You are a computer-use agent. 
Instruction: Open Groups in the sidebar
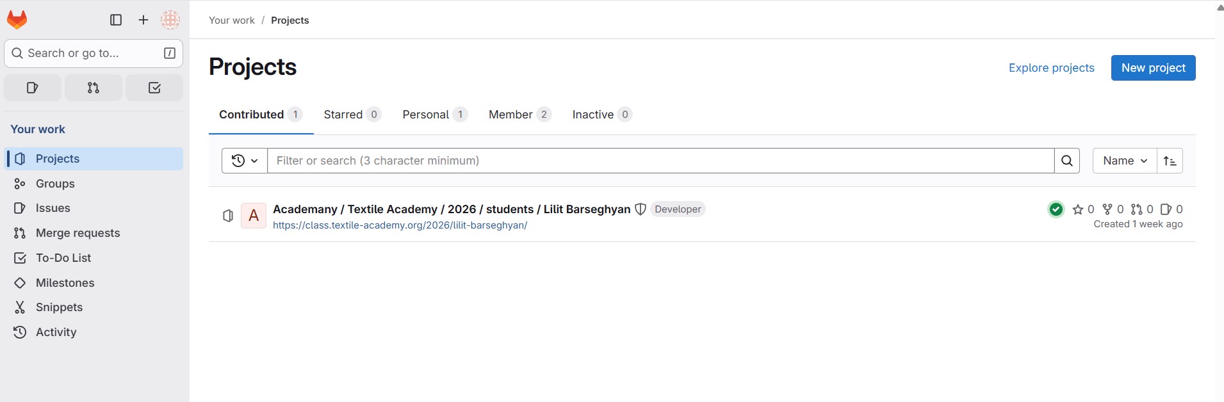click(55, 184)
